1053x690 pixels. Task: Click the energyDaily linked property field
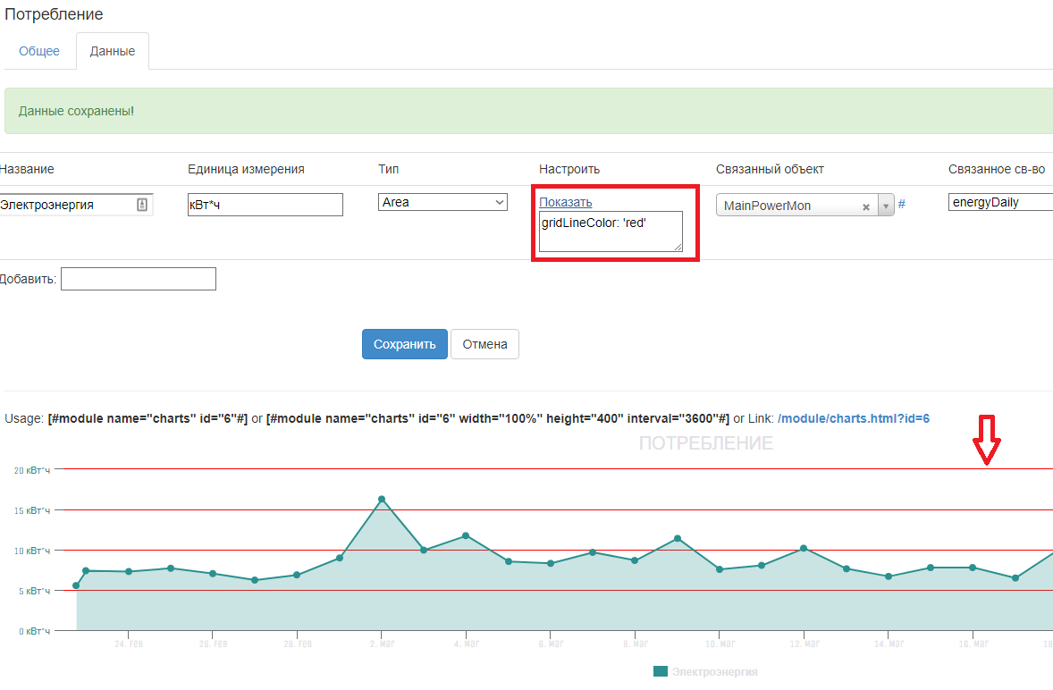coord(999,202)
